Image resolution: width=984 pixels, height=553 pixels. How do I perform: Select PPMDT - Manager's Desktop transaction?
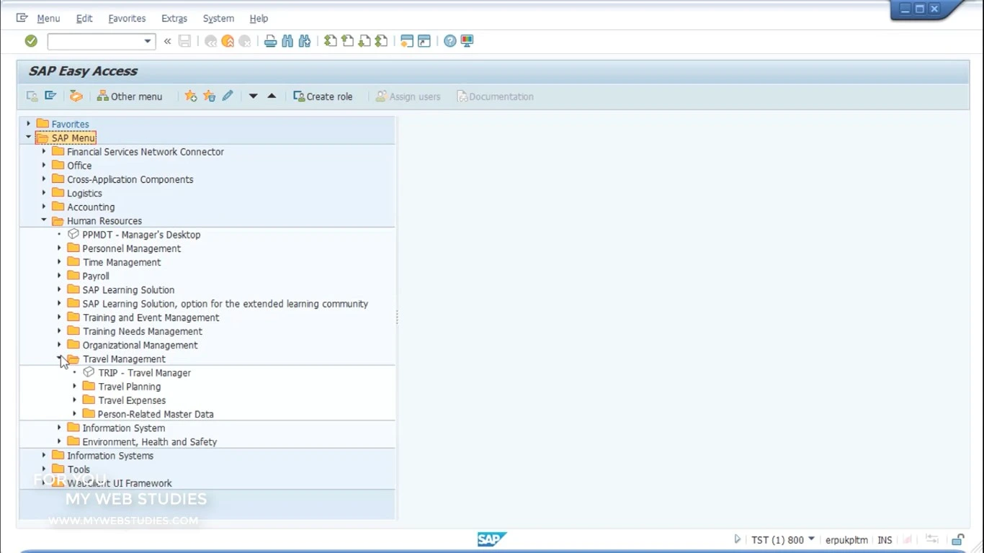click(x=141, y=235)
